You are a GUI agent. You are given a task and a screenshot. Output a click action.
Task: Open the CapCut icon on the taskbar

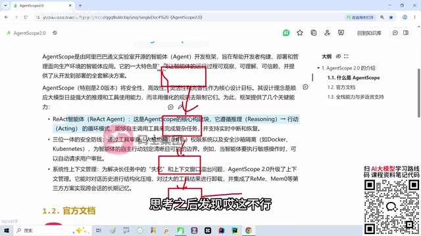[x=208, y=230]
